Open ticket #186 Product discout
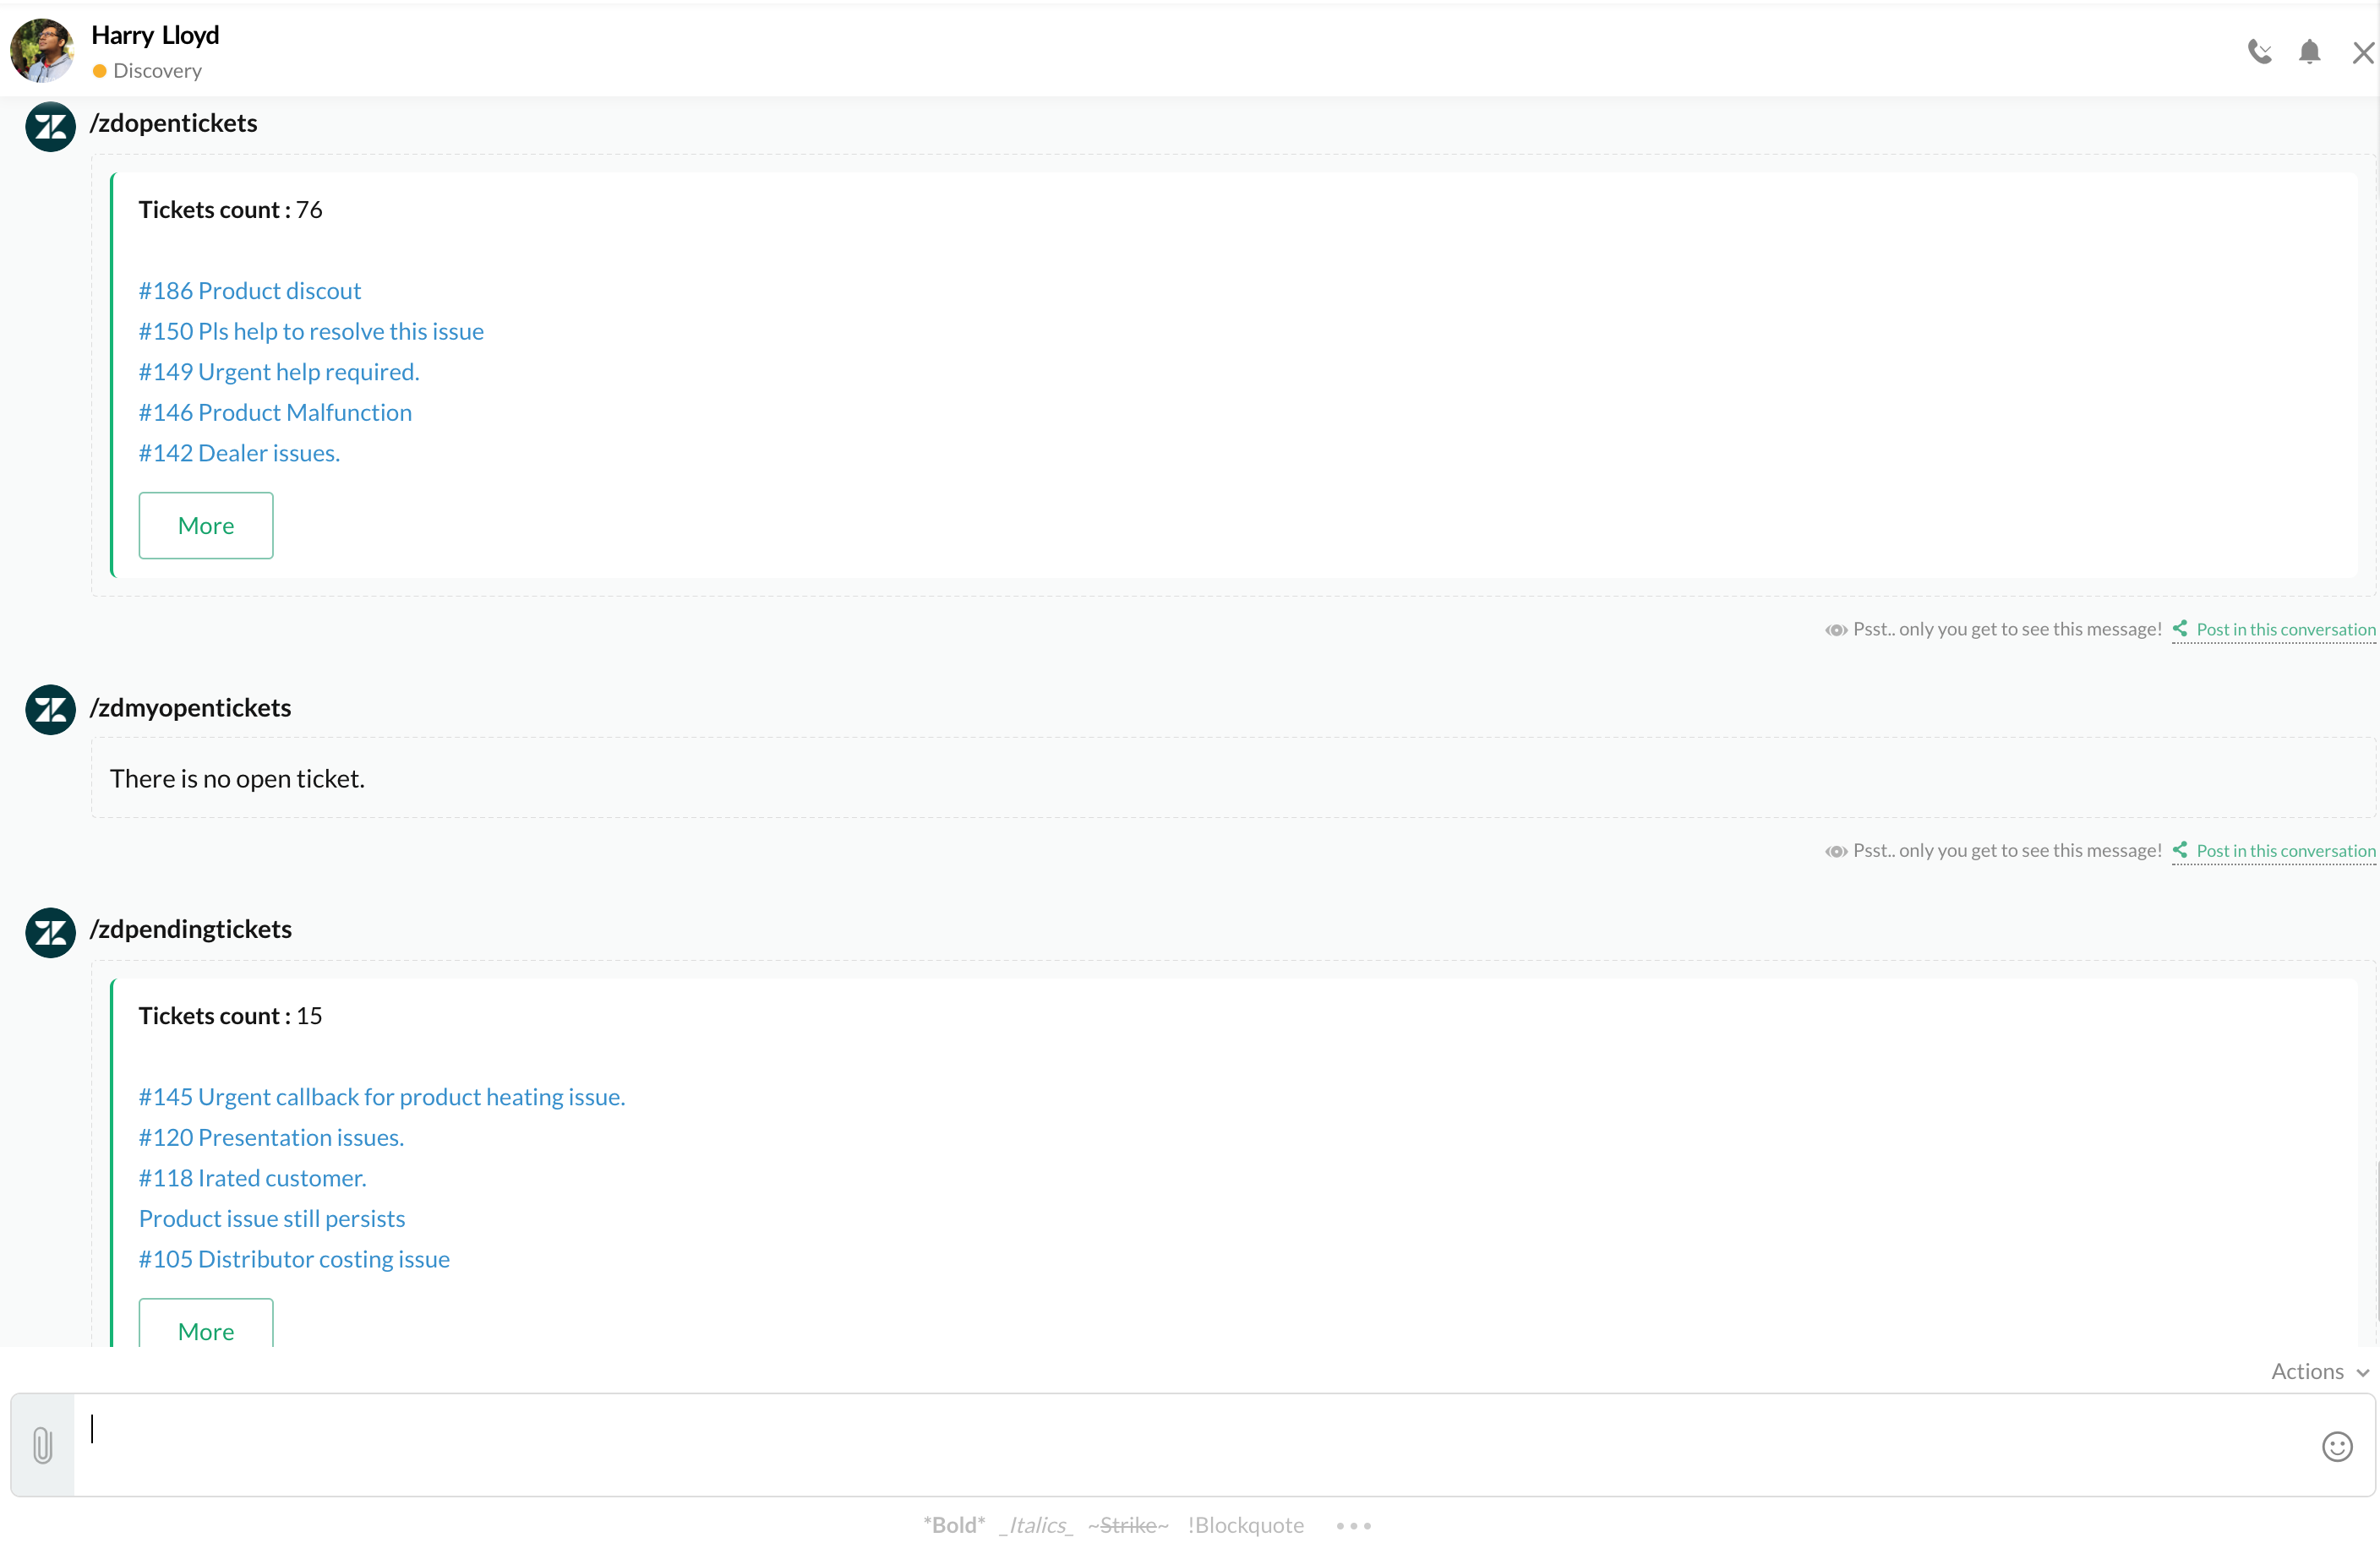The image size is (2380, 1543). coord(249,290)
